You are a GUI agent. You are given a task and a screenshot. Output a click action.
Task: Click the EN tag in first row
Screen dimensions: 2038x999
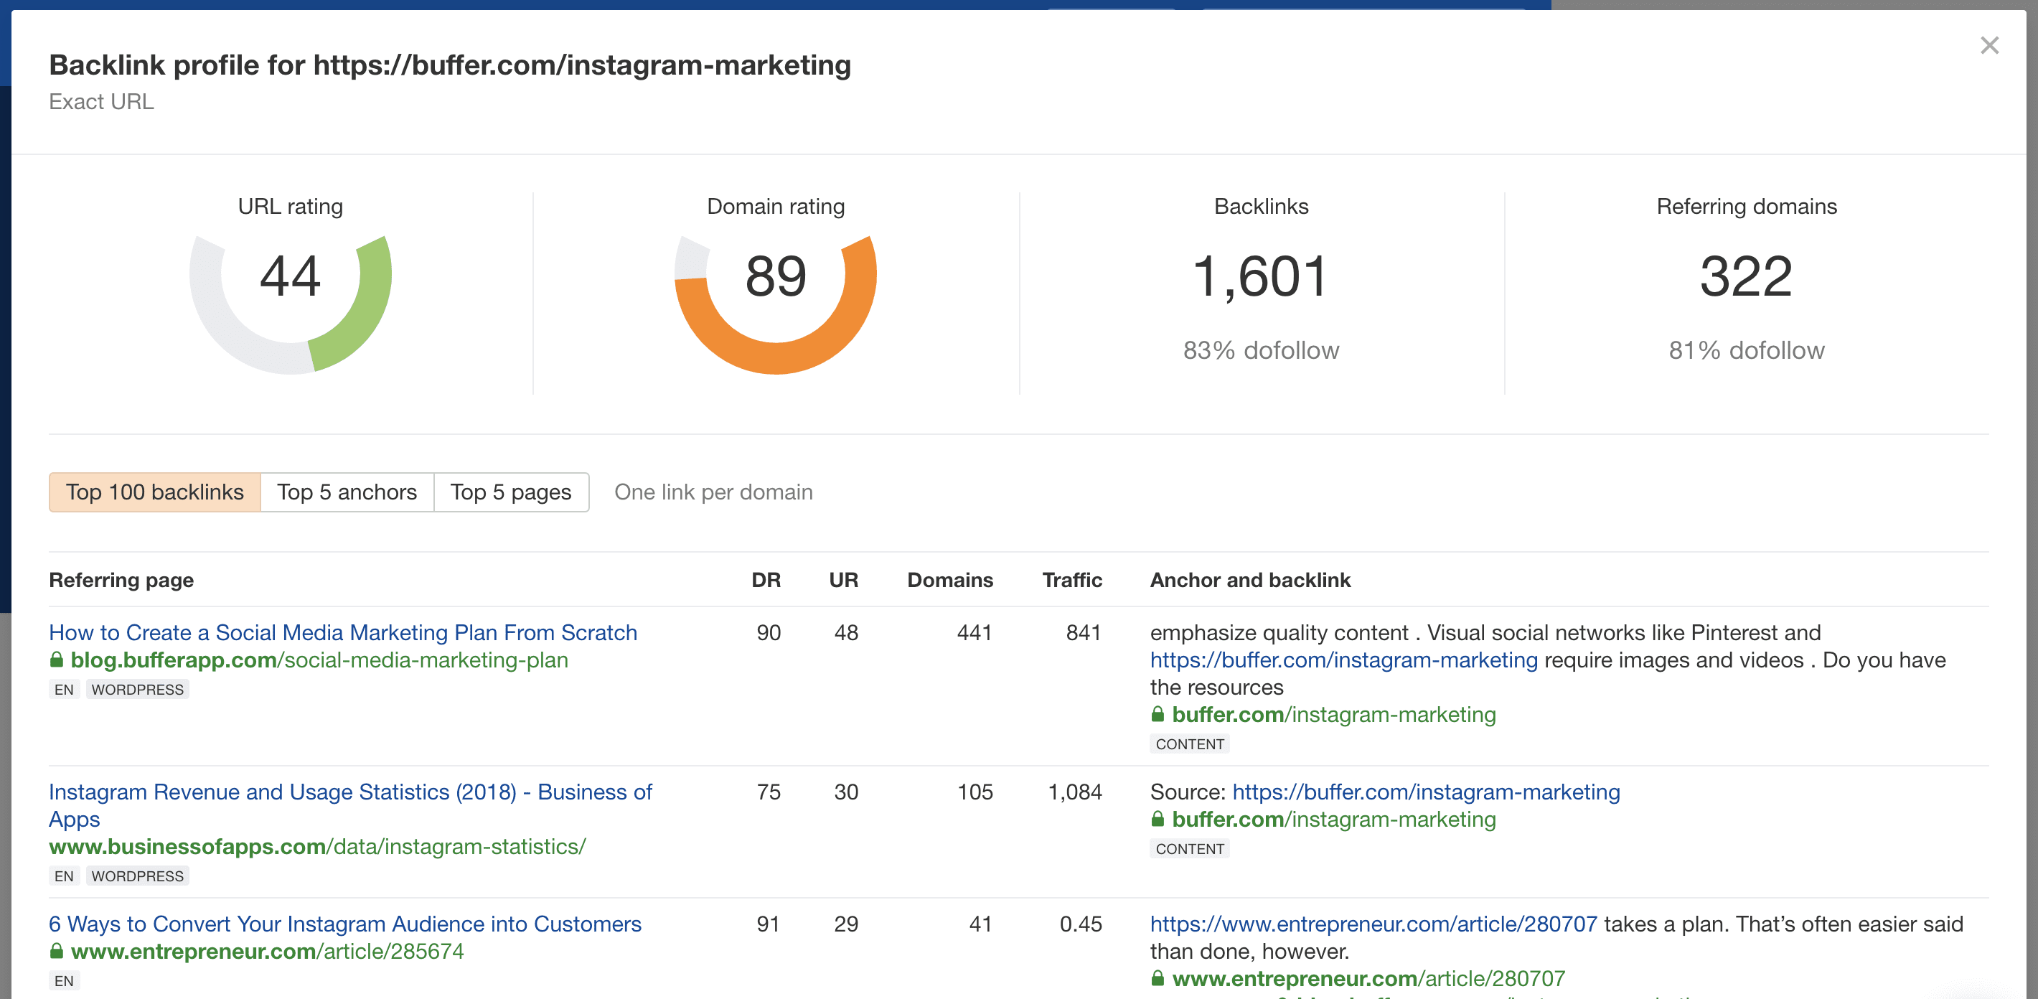click(64, 689)
